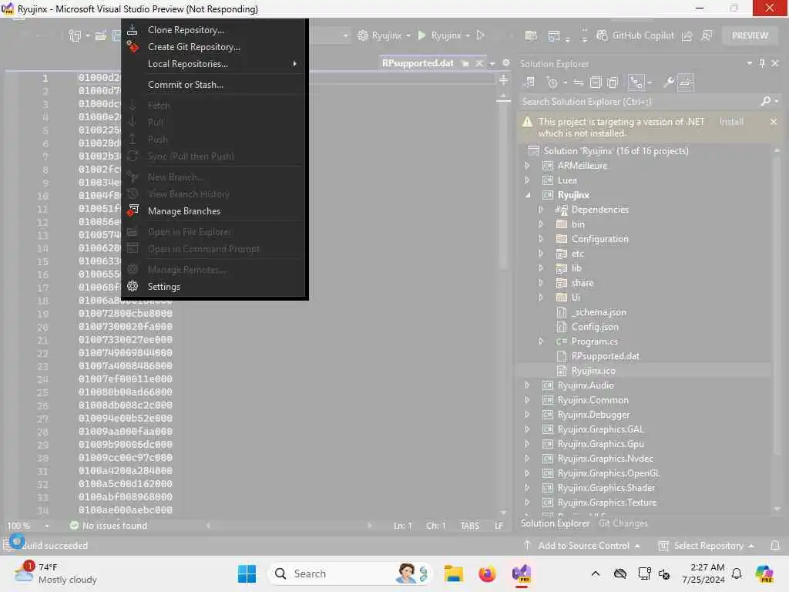Screen dimensions: 789x592
Task: Expand the ARMeilleure project node
Action: (x=527, y=166)
